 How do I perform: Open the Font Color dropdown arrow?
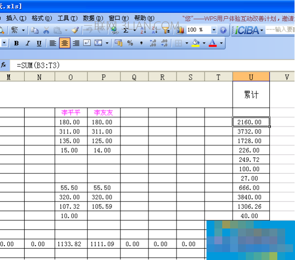[x=221, y=43]
